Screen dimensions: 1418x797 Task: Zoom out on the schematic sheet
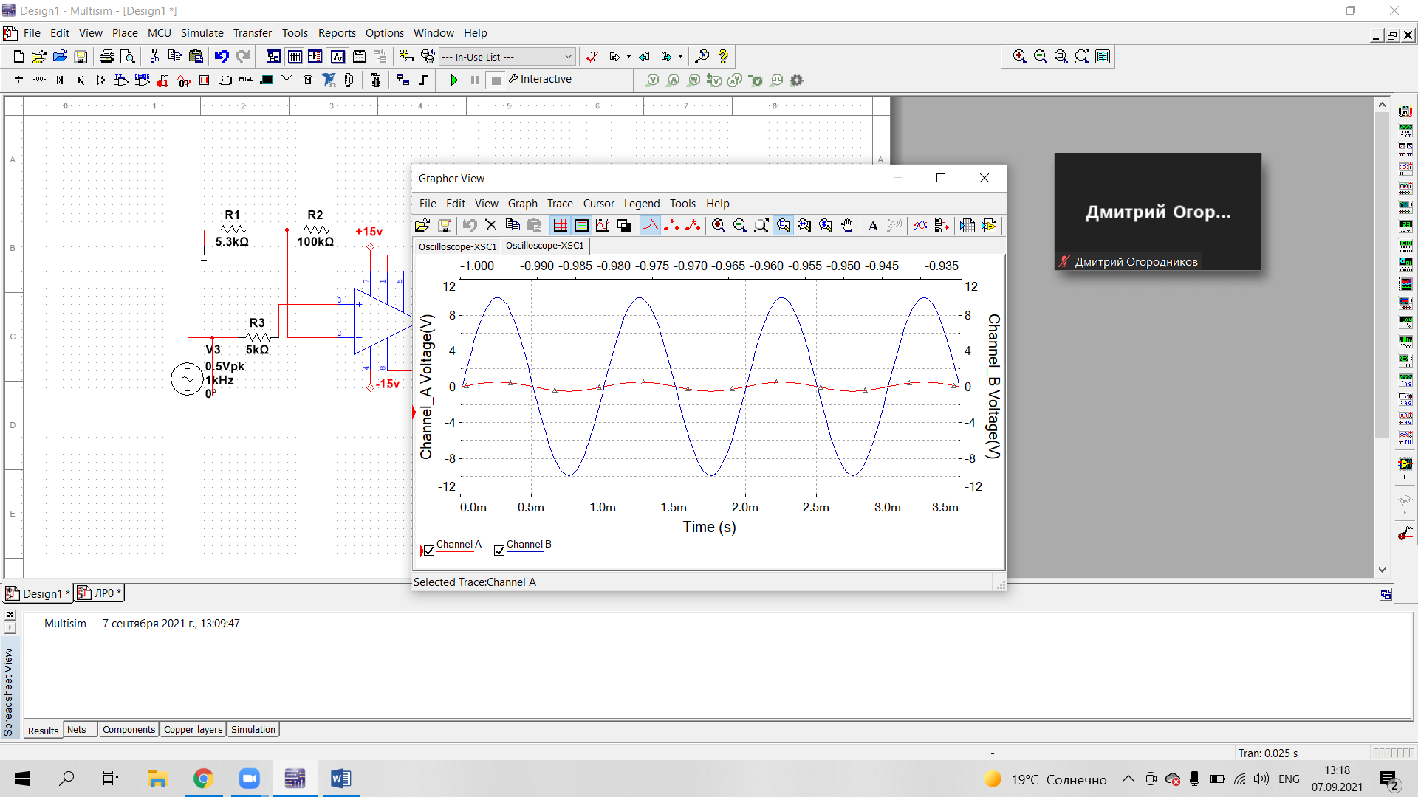[1041, 57]
